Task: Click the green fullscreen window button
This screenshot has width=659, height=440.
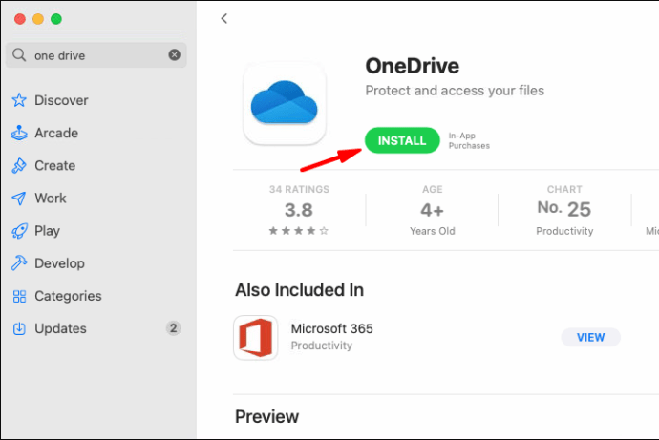Action: (56, 19)
